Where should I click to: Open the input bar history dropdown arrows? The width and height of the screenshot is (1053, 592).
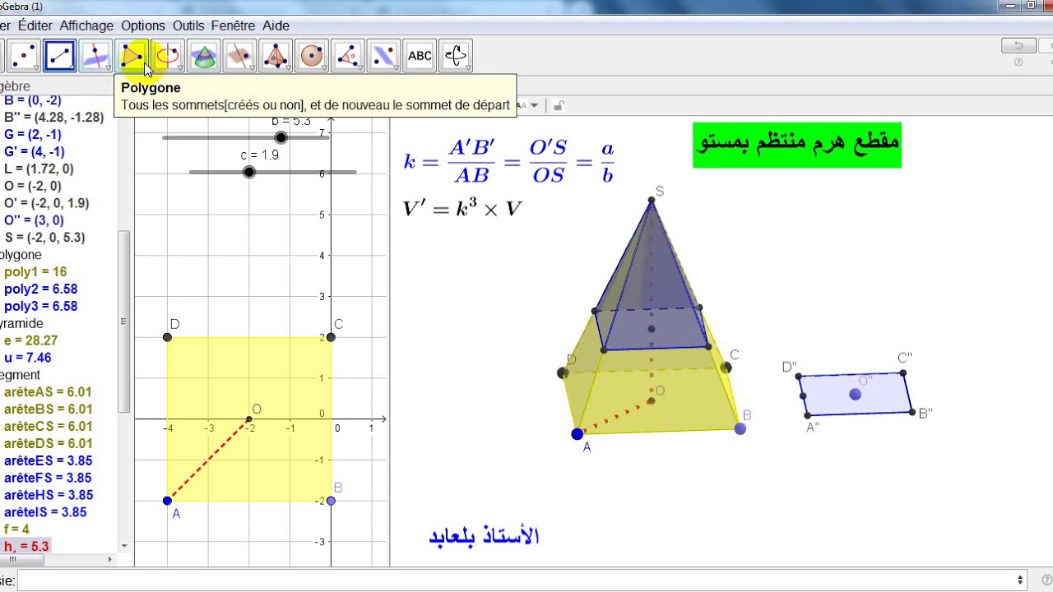pos(1021,580)
